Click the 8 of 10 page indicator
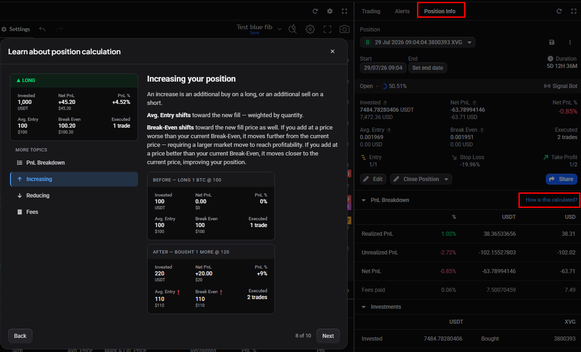Screen dimensions: 581x352 (303, 336)
